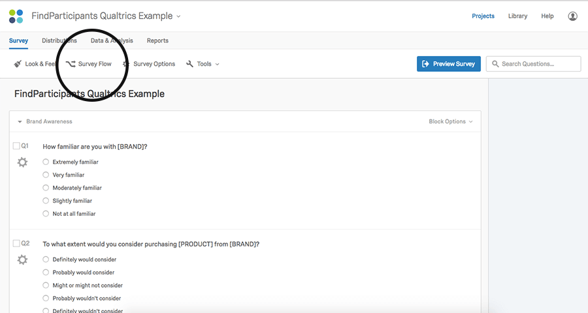Go to Projects in top navigation
This screenshot has width=588, height=313.
(483, 16)
